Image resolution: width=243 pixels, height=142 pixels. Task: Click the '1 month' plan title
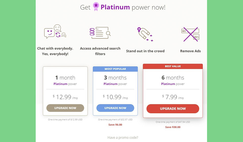coord(65,78)
